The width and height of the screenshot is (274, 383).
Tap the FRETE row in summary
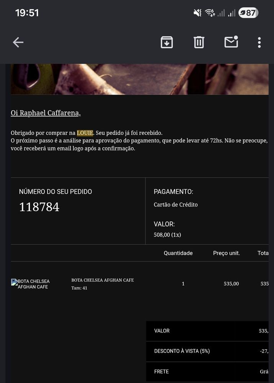pos(207,372)
